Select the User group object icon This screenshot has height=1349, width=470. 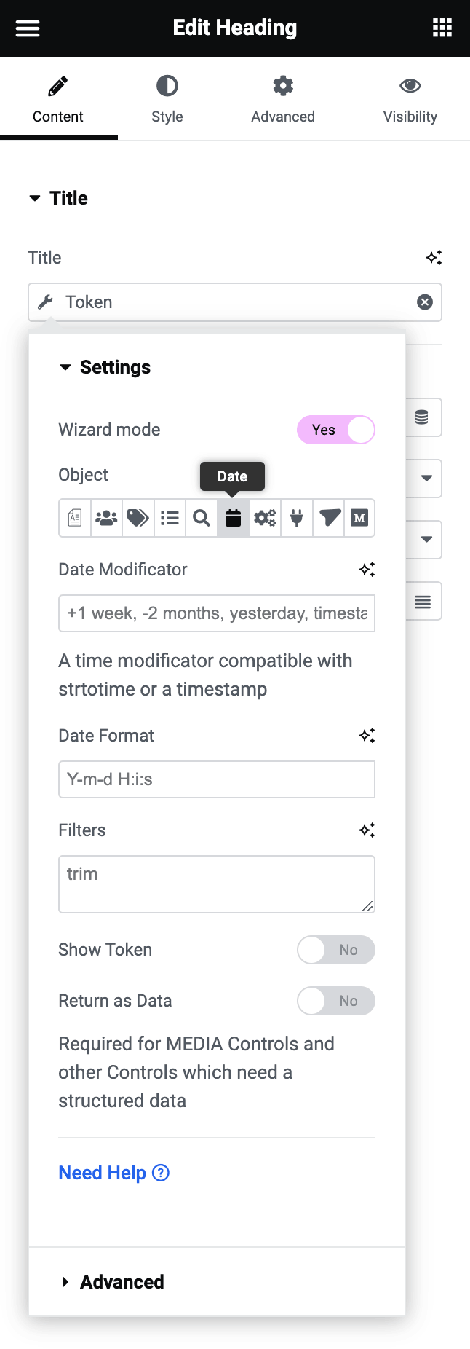tap(106, 518)
